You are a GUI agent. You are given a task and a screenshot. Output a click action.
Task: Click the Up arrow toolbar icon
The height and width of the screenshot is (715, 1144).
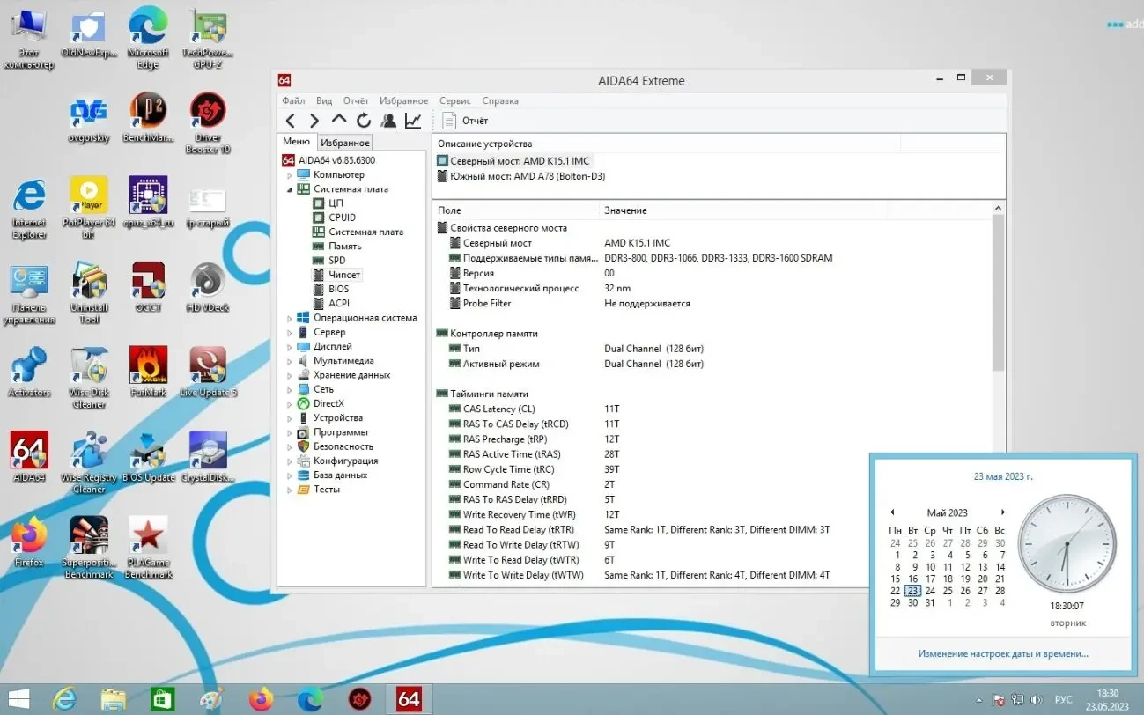pos(339,121)
